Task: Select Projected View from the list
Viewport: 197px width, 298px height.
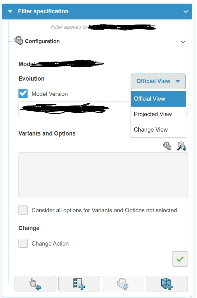Action: [x=153, y=114]
